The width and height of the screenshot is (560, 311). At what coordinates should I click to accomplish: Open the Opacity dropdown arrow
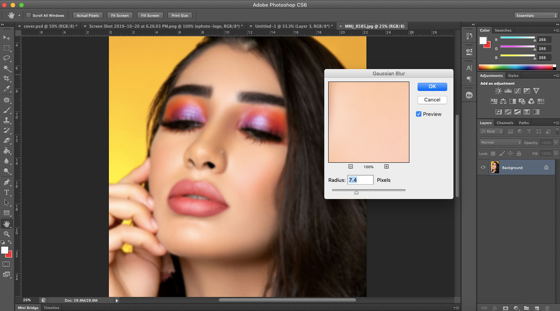(556, 142)
